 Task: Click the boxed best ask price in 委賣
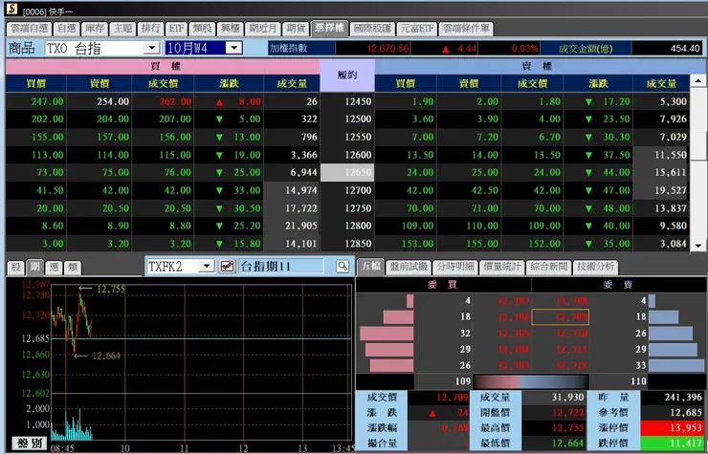561,316
